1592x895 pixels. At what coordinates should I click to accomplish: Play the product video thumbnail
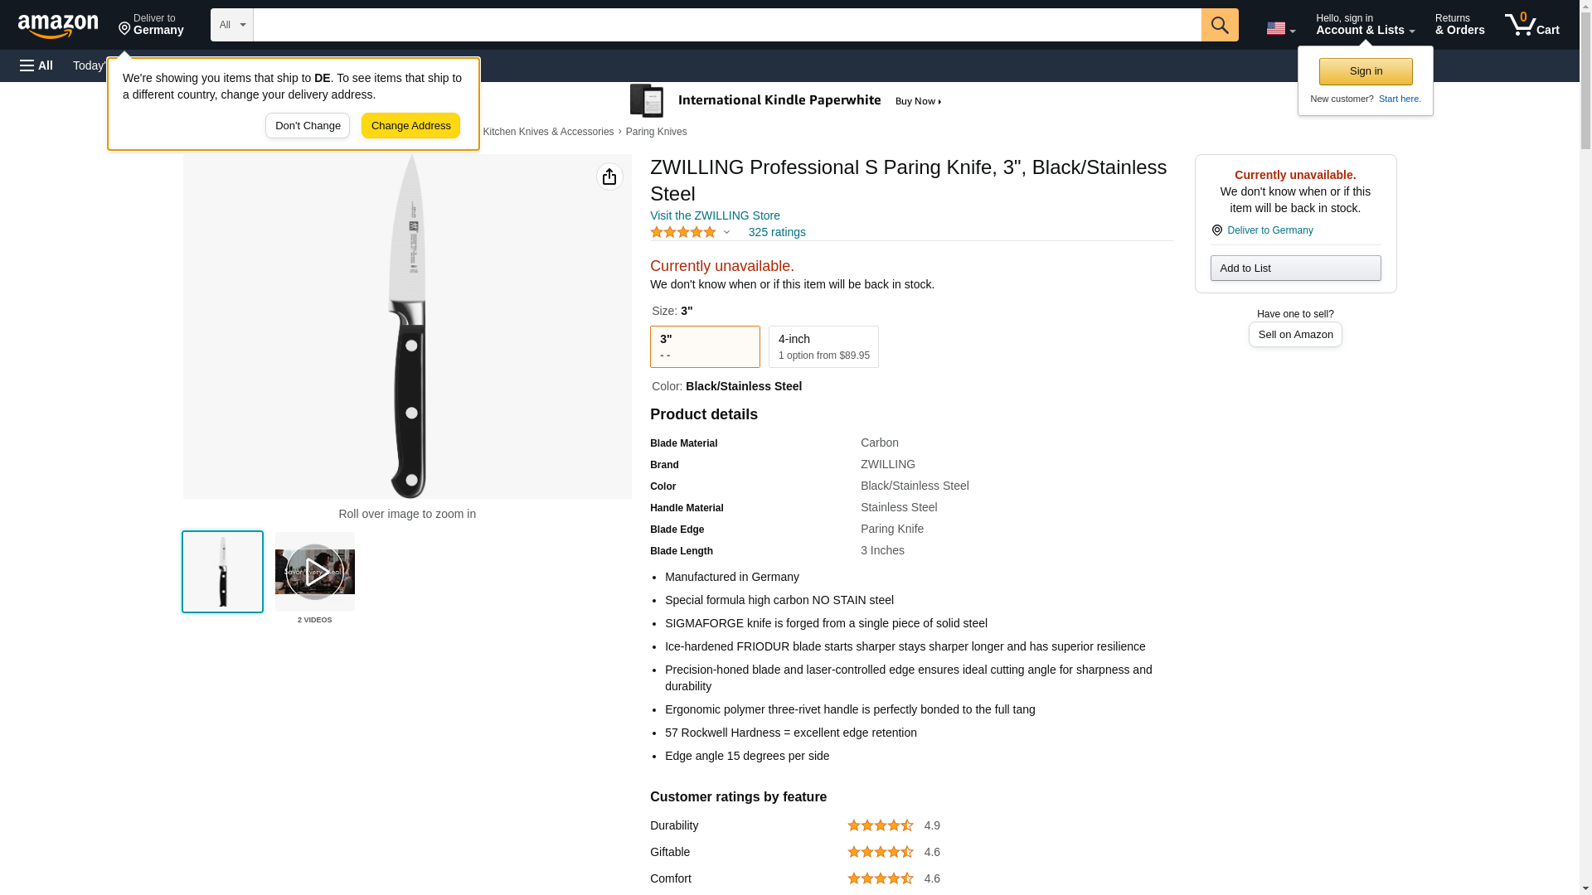315,572
